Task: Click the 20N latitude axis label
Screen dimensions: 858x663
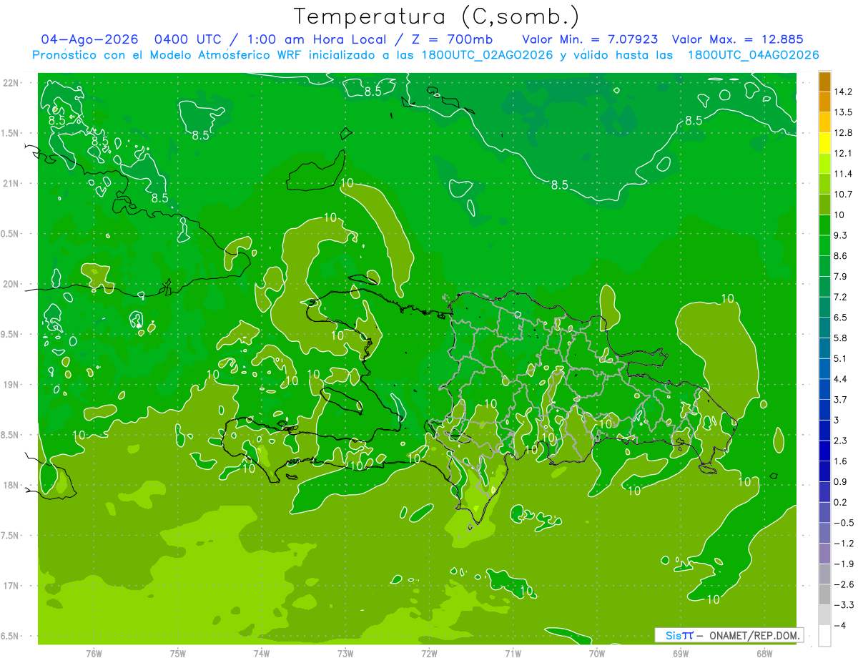Action: (x=12, y=284)
